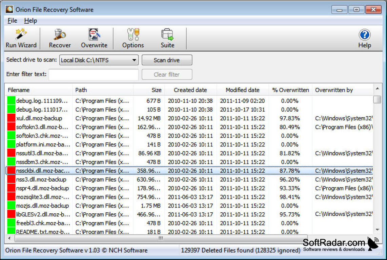Click the 14.92 MB size cell
The width and height of the screenshot is (387, 260).
pyautogui.click(x=149, y=118)
